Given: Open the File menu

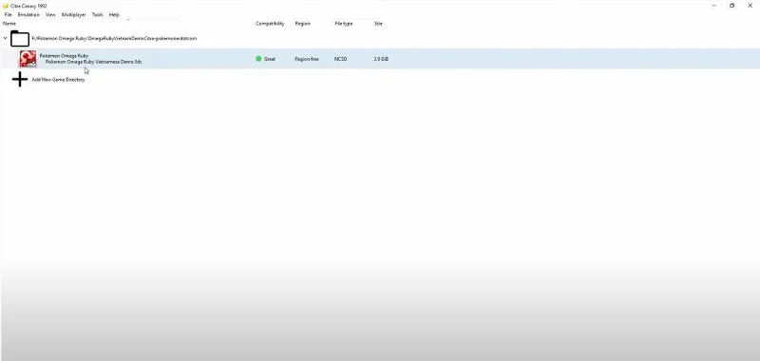Looking at the screenshot, I should (x=8, y=15).
